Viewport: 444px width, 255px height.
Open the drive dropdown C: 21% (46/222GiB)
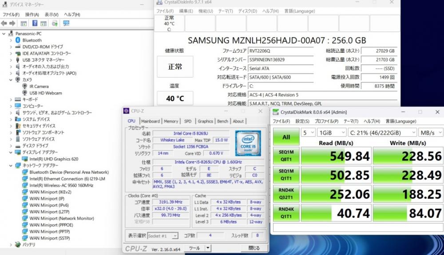(382, 133)
